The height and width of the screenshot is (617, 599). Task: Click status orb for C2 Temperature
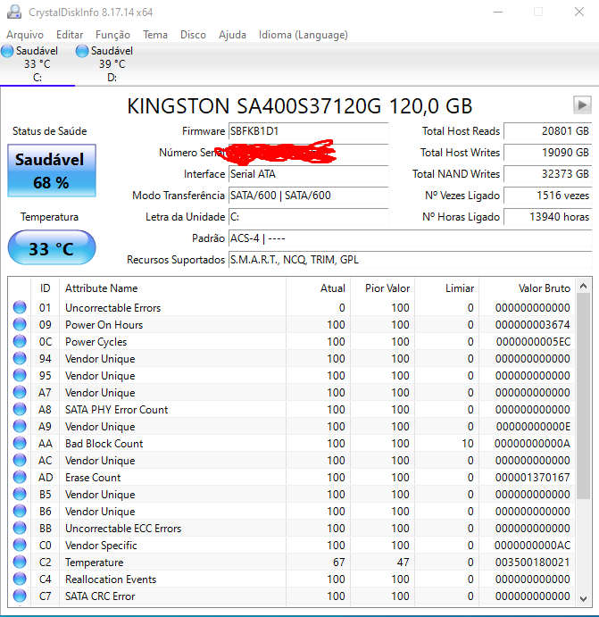coord(20,562)
